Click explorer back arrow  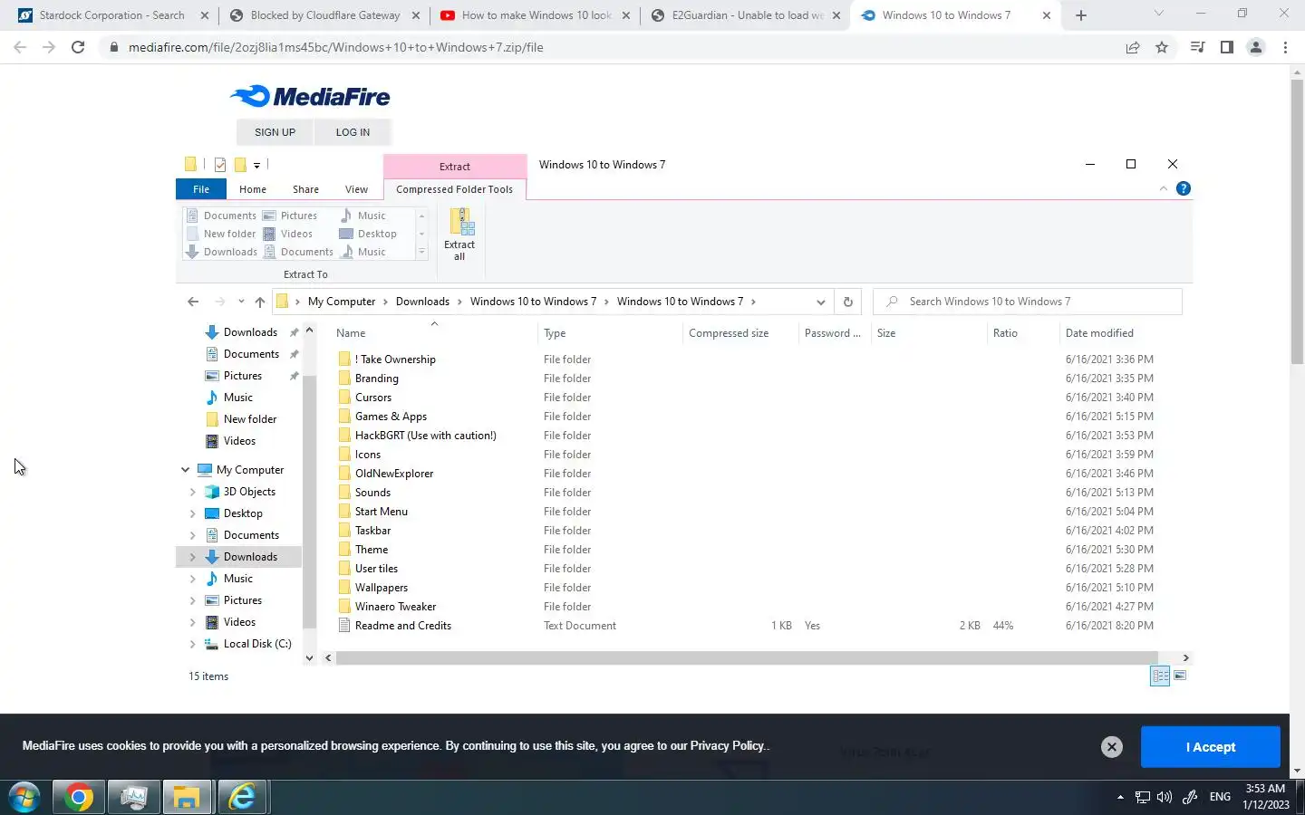(x=192, y=302)
